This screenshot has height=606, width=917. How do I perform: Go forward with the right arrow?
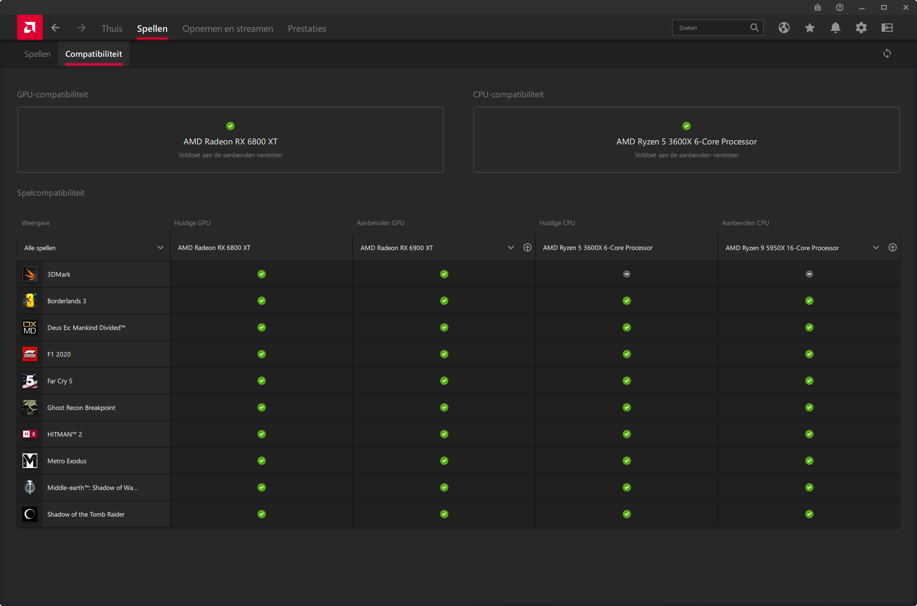click(81, 28)
